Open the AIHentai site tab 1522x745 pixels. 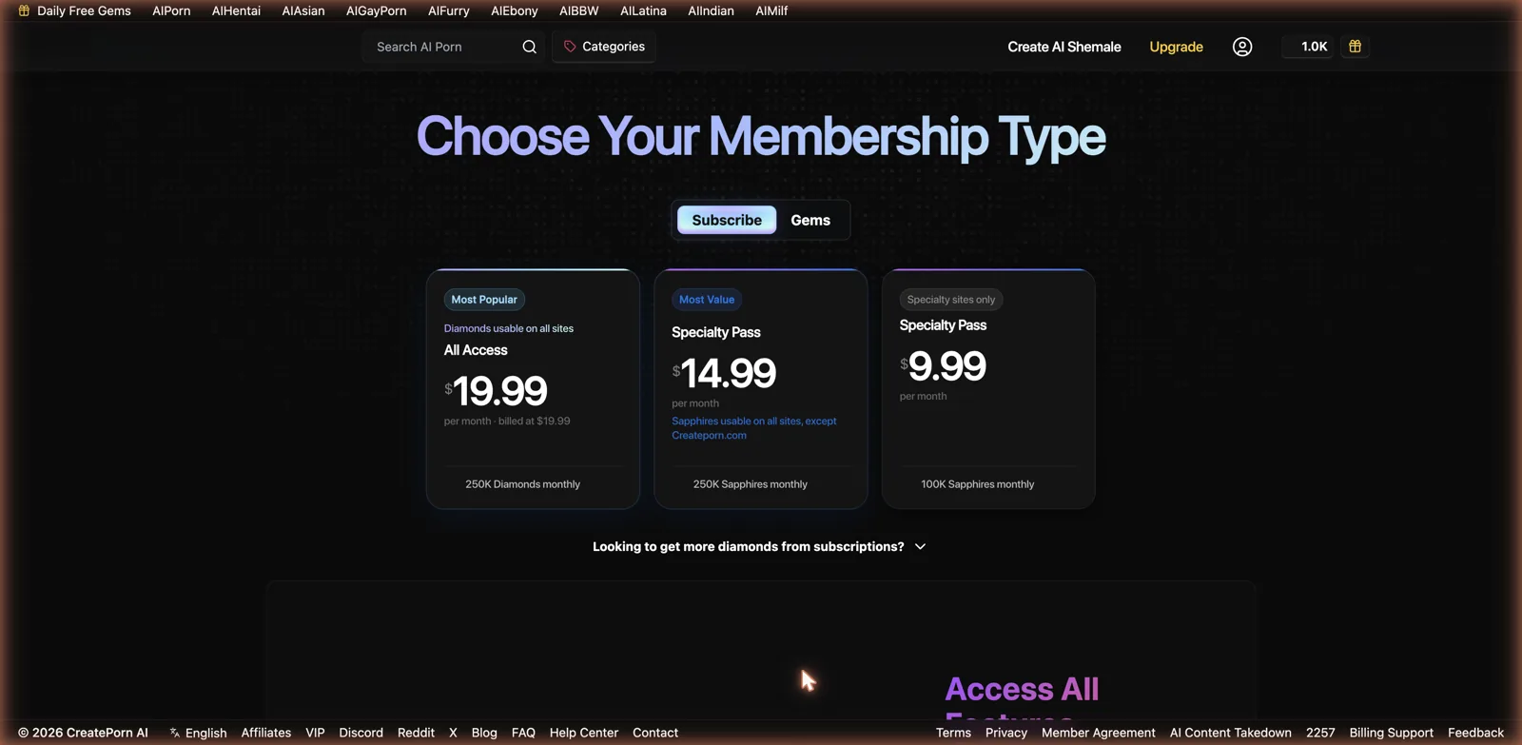tap(236, 10)
